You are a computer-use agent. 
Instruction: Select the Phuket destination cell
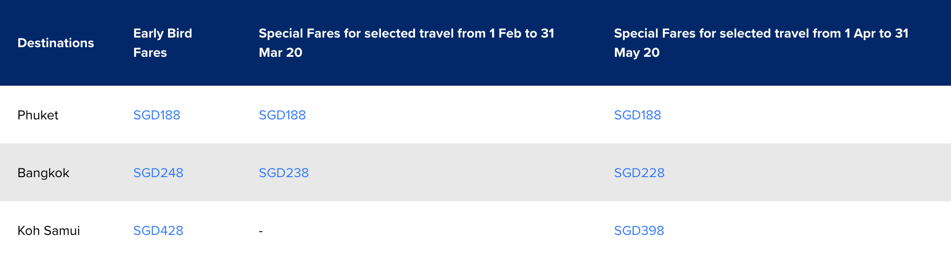point(38,115)
